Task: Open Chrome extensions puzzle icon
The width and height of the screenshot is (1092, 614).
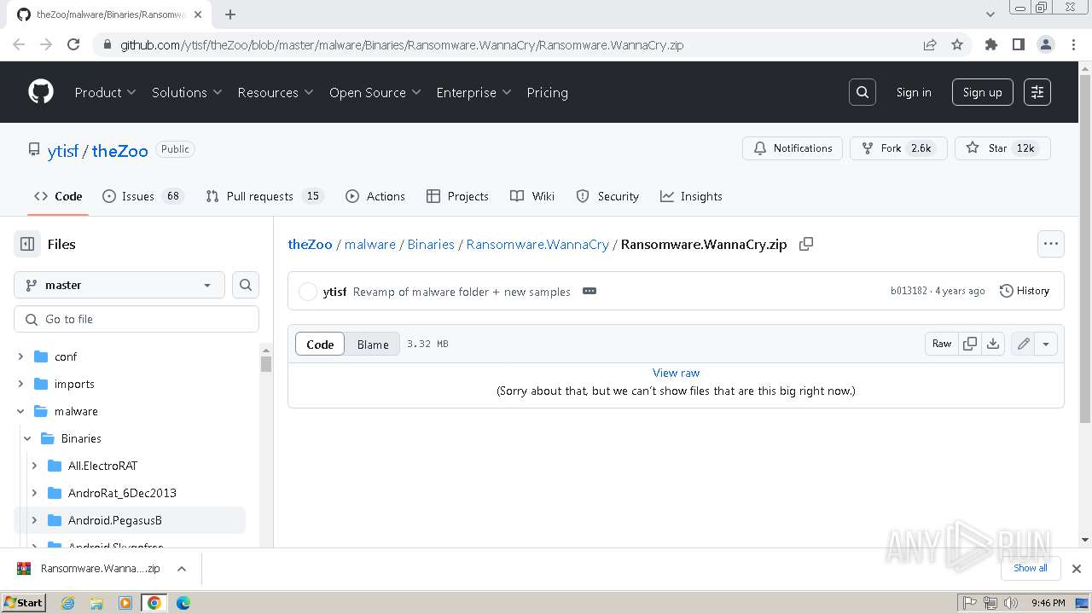Action: (991, 44)
